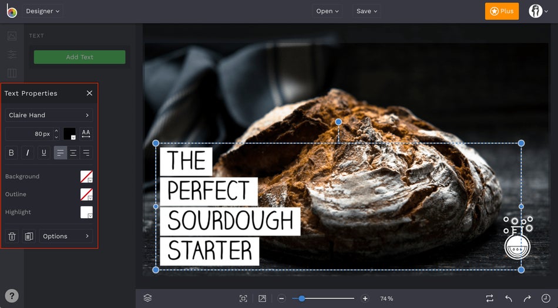Open the Open menu

tap(327, 11)
